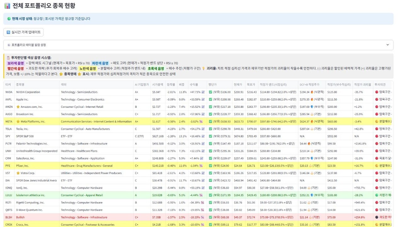Expand the 포트폴리오 테이블 컬럼 설정 chevron

click(388, 45)
